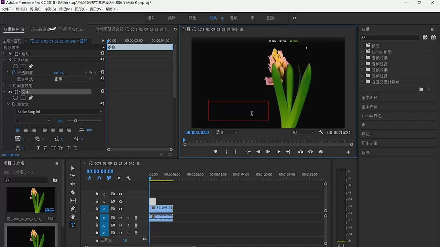Viewport: 440px width, 247px height.
Task: Expand the Motion effect properties
Action: pos(4,54)
